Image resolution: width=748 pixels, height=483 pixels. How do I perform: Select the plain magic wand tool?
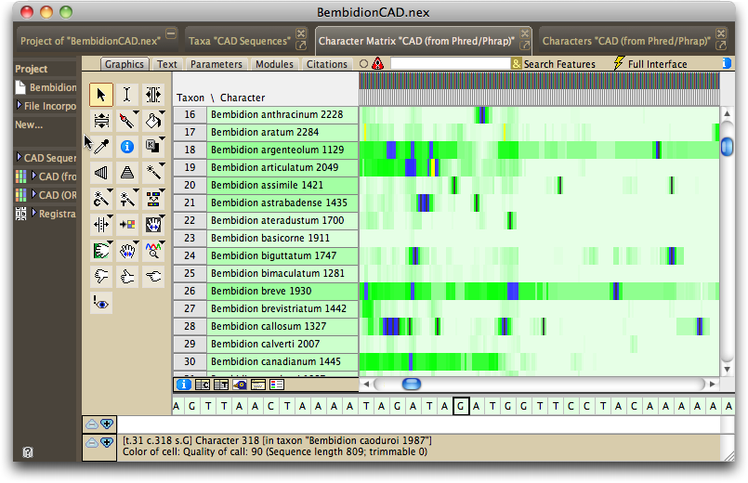coord(153,173)
